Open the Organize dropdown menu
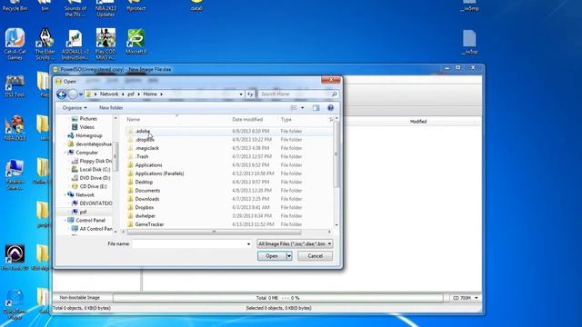 coord(75,108)
